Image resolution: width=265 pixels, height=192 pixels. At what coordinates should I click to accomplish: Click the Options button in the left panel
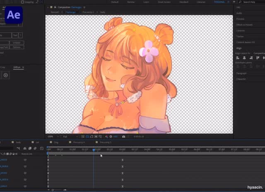[17, 47]
